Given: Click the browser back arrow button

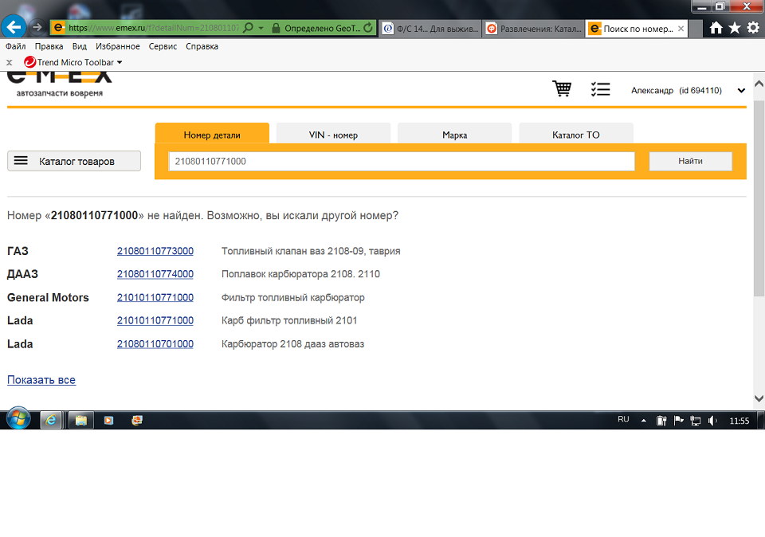Looking at the screenshot, I should click(x=14, y=27).
